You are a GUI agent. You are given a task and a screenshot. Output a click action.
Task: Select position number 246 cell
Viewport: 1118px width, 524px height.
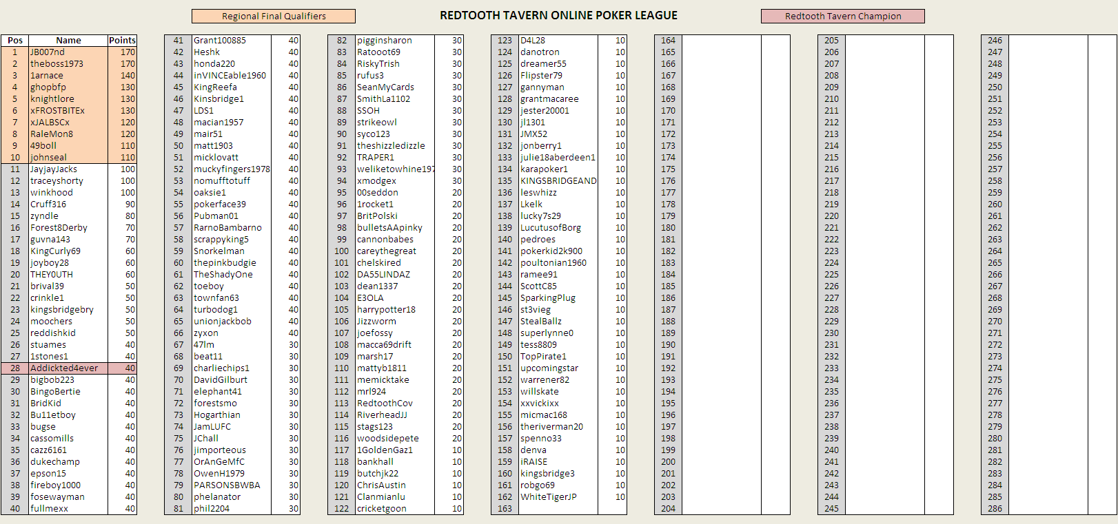(x=995, y=41)
